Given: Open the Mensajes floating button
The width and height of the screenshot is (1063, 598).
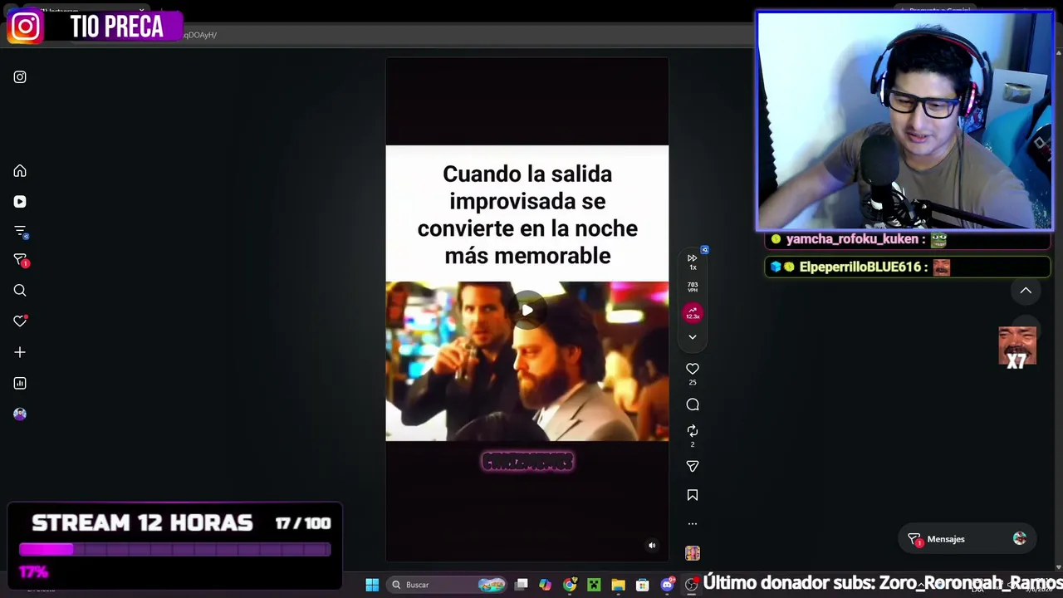Looking at the screenshot, I should pos(967,539).
